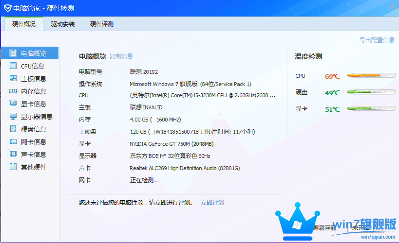Open the 硬盘信息 disk icon
The image size is (399, 243).
(x=13, y=129)
